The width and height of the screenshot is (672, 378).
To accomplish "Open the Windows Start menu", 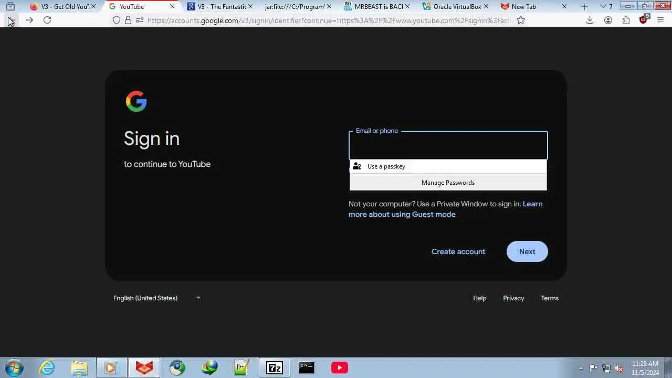I will click(x=14, y=368).
